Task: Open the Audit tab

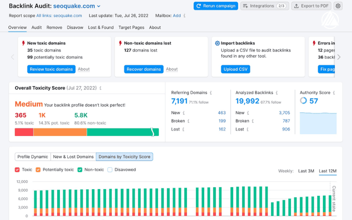Action: (x=37, y=27)
